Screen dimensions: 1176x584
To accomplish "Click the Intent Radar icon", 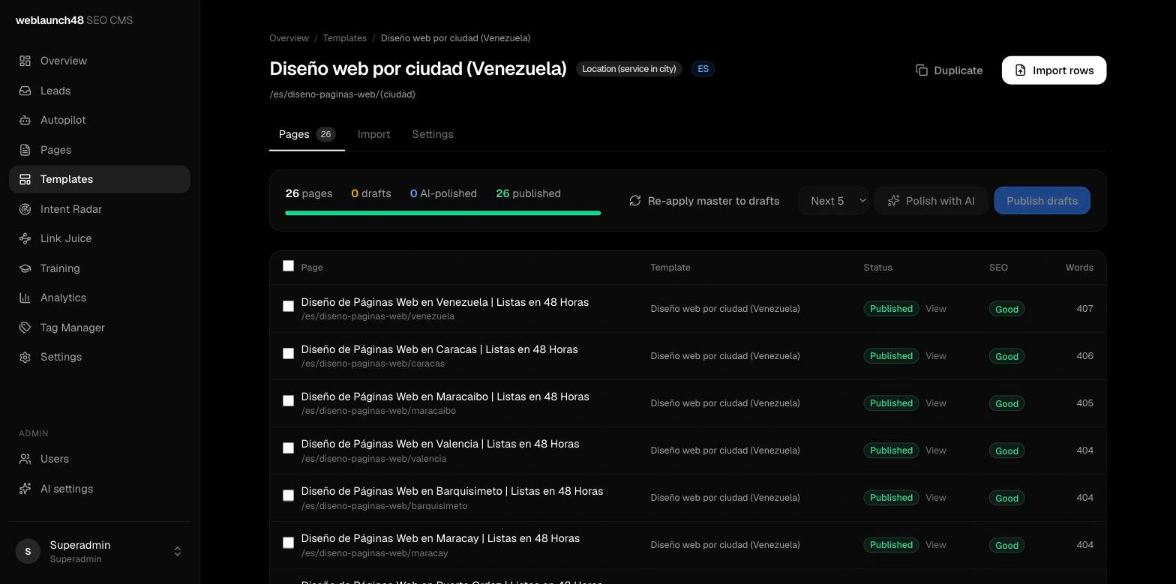I will click(25, 209).
